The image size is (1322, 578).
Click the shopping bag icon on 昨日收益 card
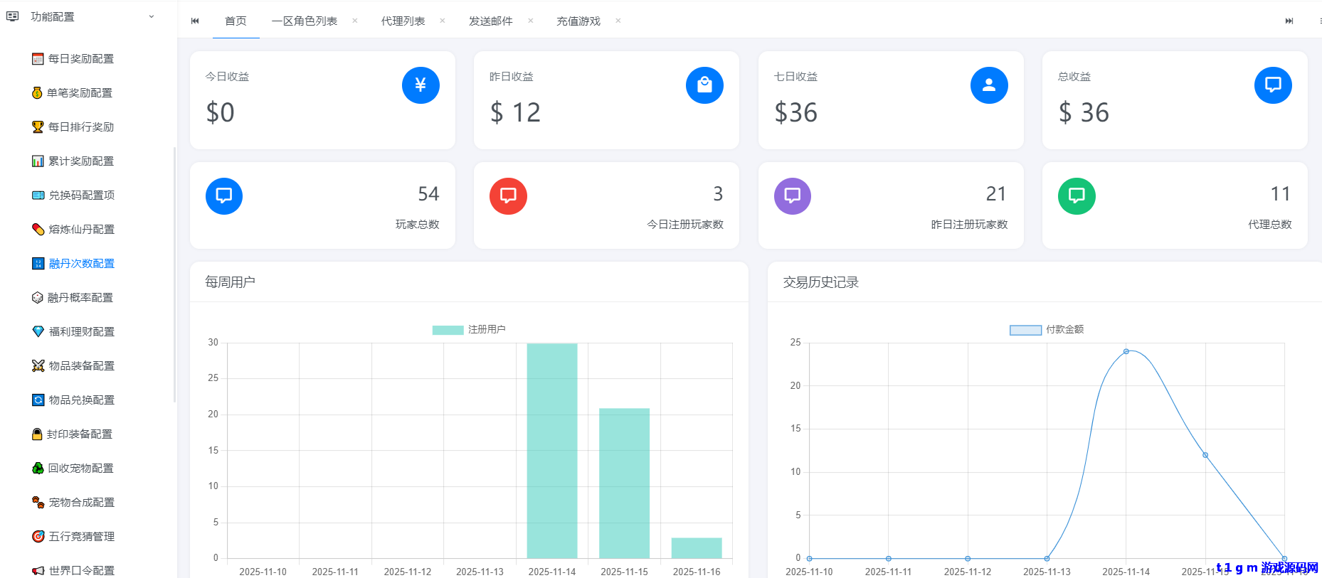click(x=704, y=85)
